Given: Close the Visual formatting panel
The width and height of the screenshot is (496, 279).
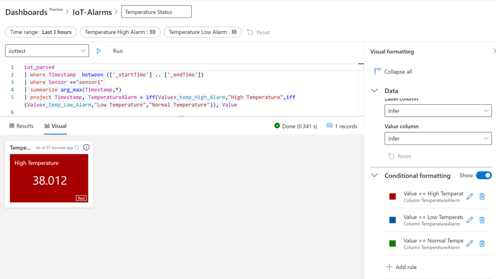Looking at the screenshot, I should point(495,51).
